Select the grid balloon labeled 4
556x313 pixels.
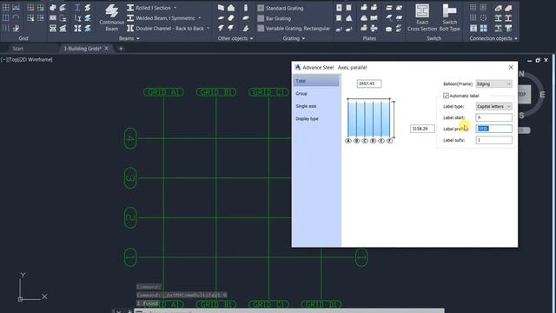[130, 138]
